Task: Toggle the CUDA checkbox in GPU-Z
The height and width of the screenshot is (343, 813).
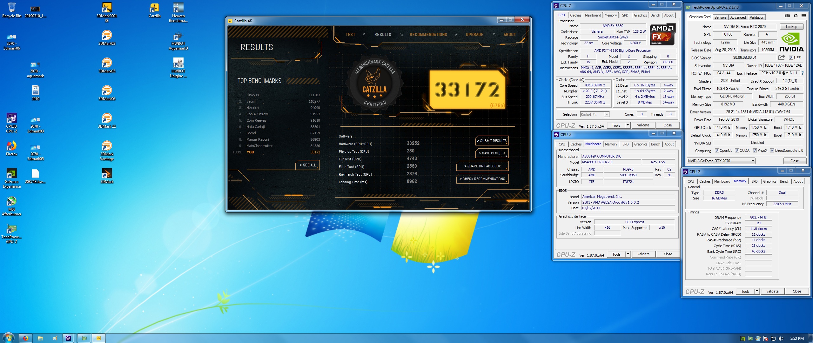Action: click(x=737, y=151)
